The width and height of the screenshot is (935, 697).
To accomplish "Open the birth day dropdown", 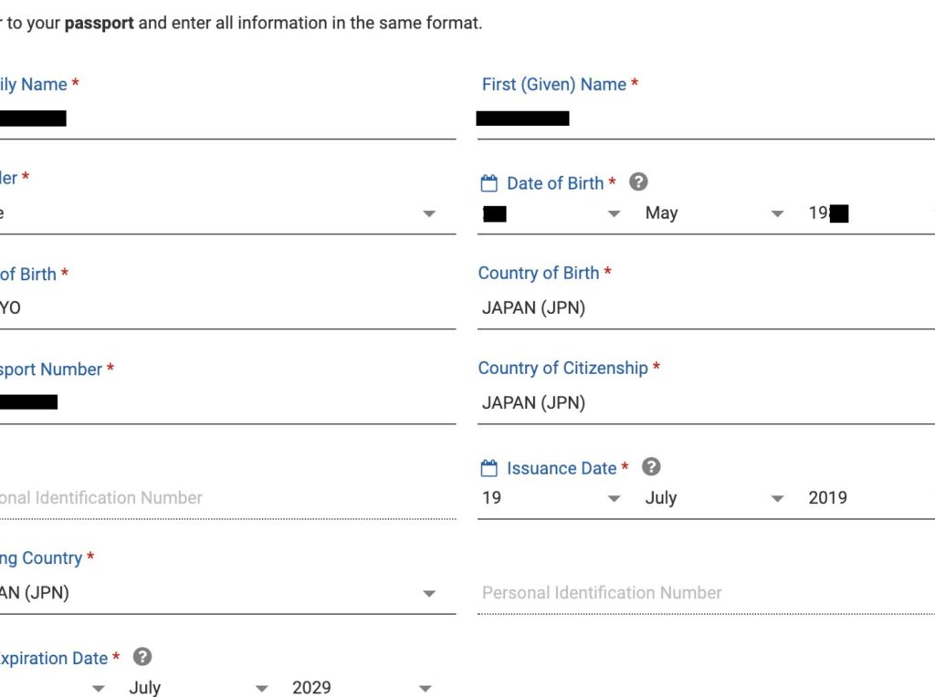I will point(551,213).
